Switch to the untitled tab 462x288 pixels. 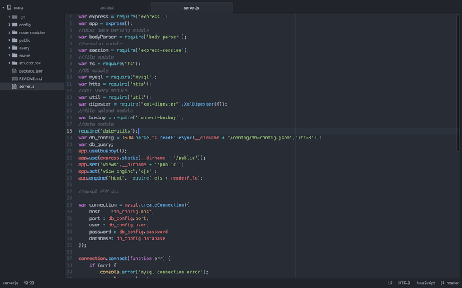(x=106, y=7)
